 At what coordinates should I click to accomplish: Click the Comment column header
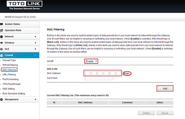[127, 103]
